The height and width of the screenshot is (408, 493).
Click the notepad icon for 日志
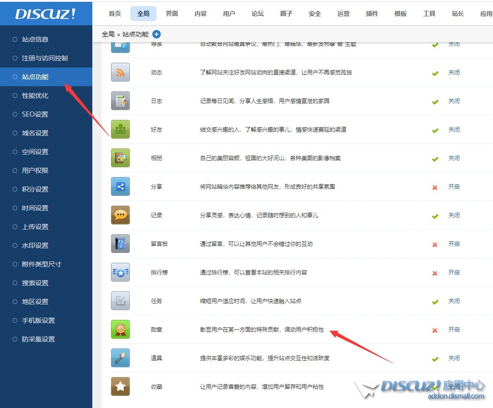pos(120,101)
